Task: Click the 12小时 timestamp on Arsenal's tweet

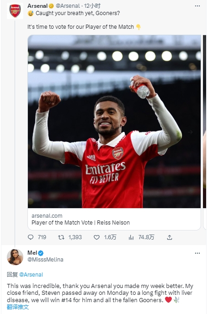Action: pos(92,6)
